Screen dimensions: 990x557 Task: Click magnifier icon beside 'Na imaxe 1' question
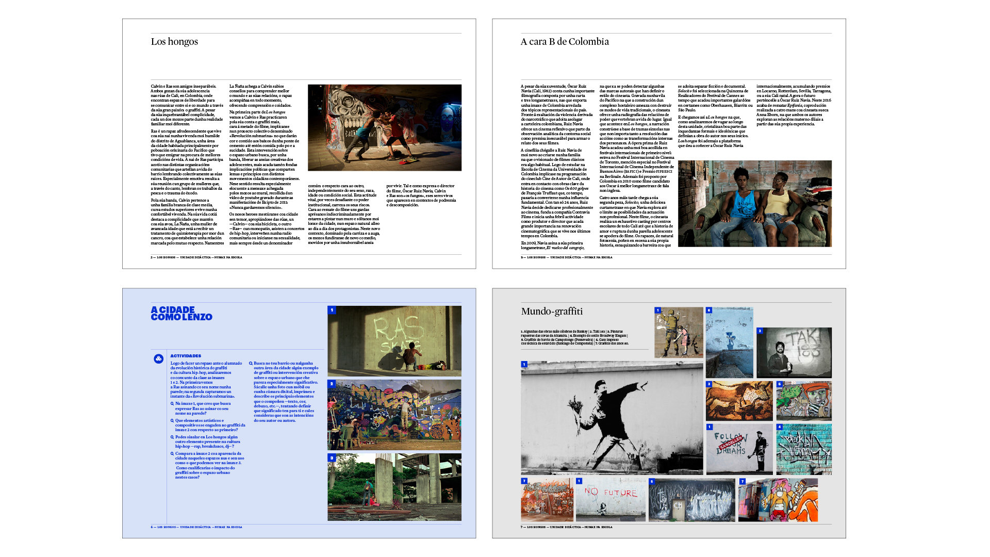tap(172, 404)
